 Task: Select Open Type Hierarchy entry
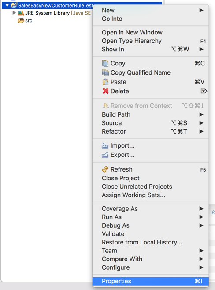coord(151,41)
